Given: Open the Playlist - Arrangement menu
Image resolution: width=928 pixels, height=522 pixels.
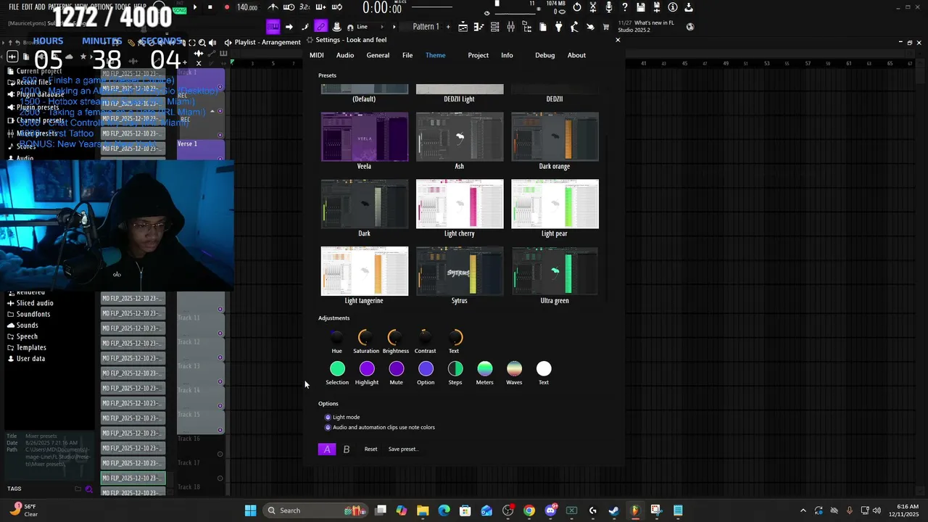Looking at the screenshot, I should coord(268,42).
